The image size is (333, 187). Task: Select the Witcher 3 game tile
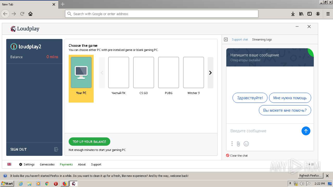pos(194,76)
